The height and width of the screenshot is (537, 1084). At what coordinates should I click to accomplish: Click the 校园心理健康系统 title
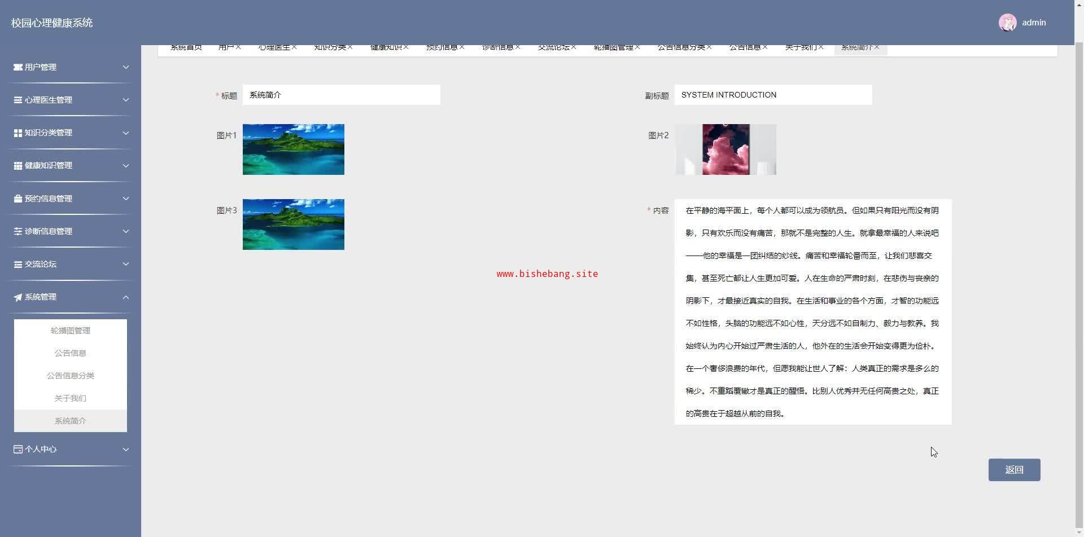[52, 23]
